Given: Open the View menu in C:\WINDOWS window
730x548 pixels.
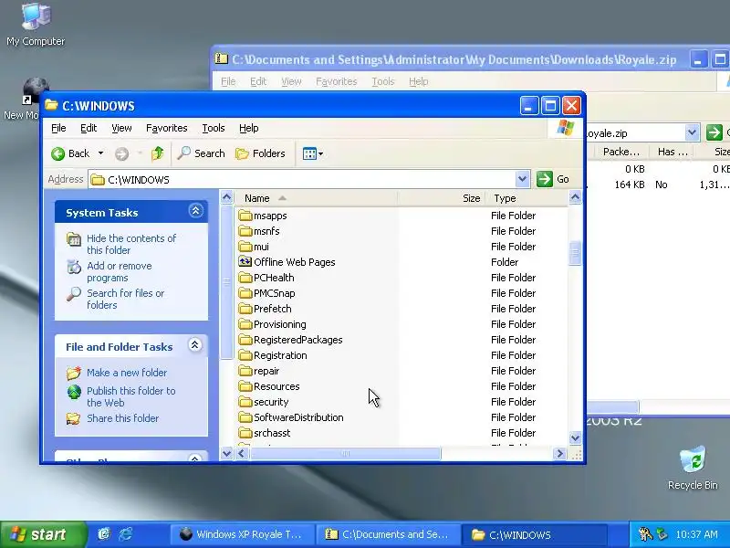Looking at the screenshot, I should pyautogui.click(x=121, y=128).
